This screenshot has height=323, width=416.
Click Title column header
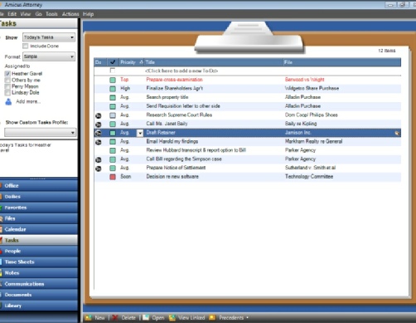click(x=214, y=62)
